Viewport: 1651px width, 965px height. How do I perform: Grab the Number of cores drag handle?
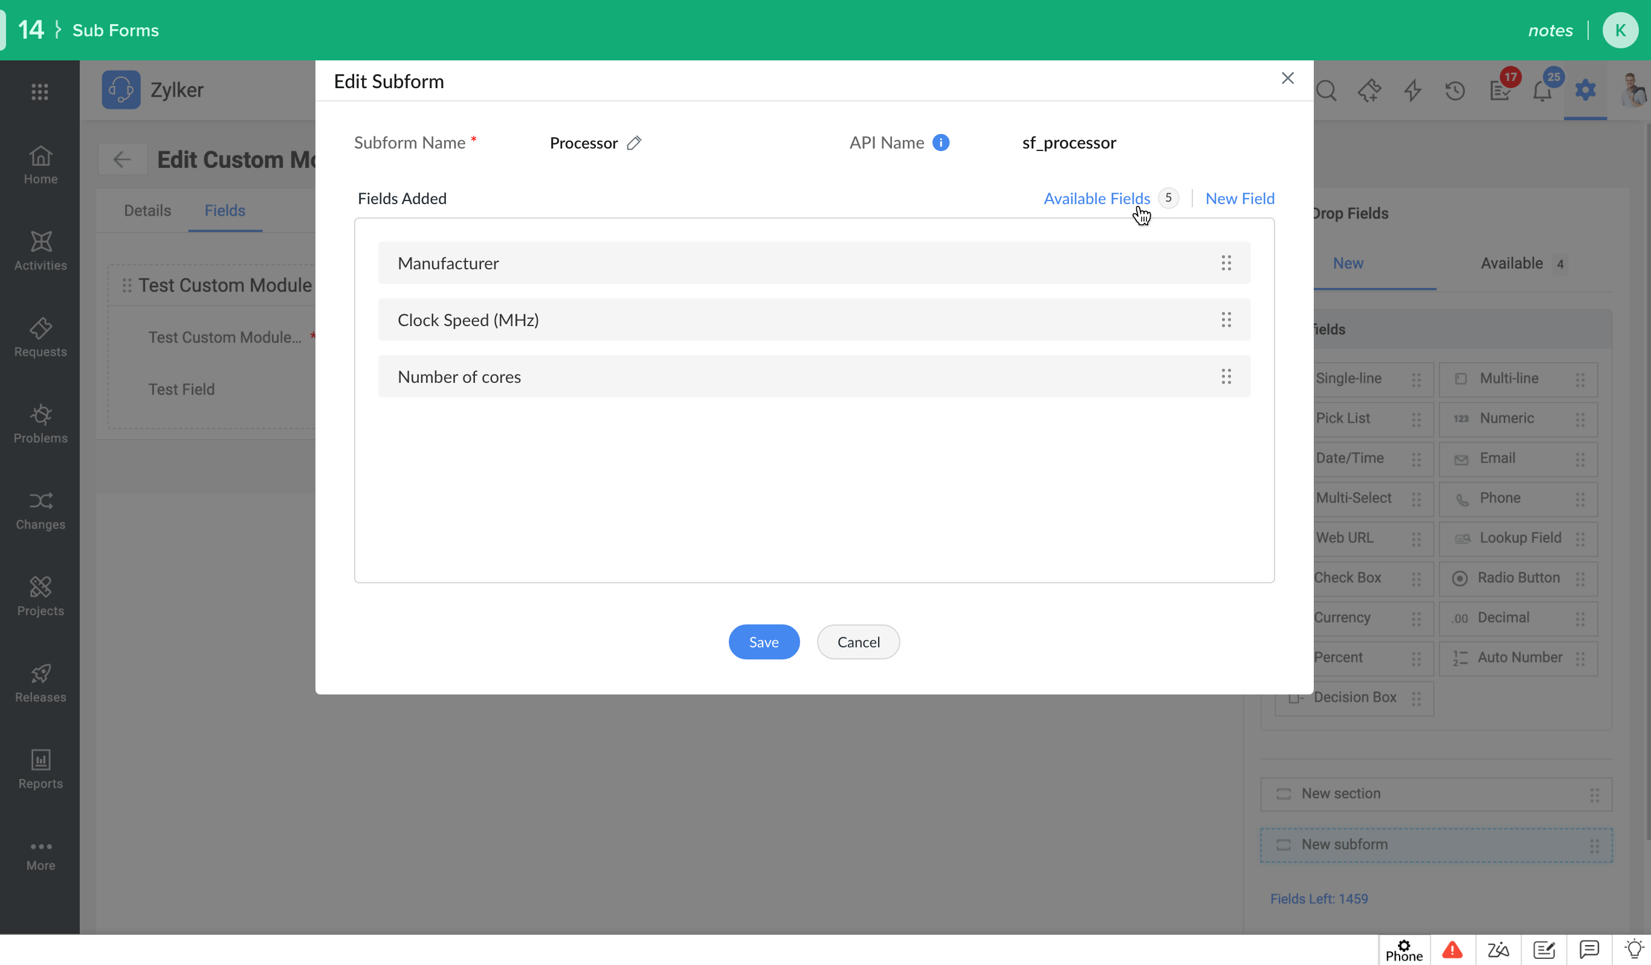click(1226, 376)
